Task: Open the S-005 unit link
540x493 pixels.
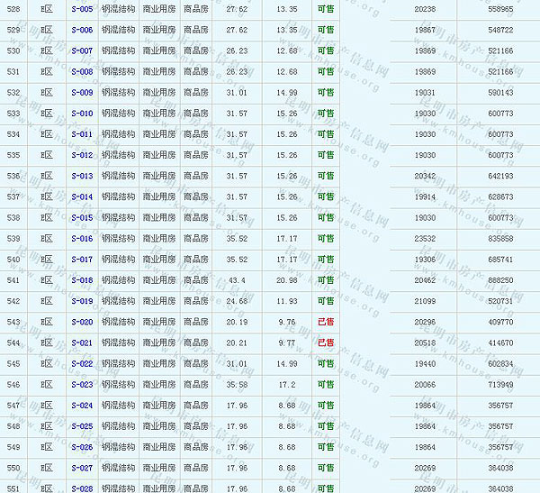Action: click(81, 8)
